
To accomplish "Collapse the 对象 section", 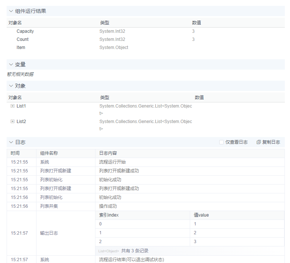I will pos(11,86).
